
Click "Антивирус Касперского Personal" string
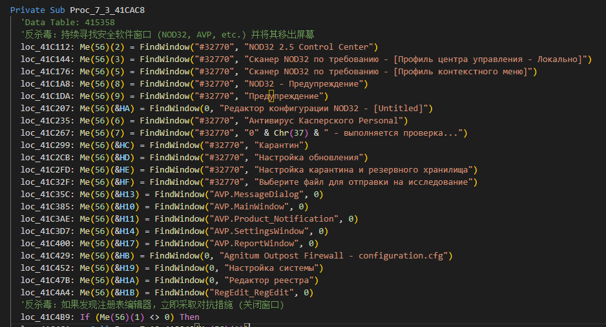click(x=324, y=121)
